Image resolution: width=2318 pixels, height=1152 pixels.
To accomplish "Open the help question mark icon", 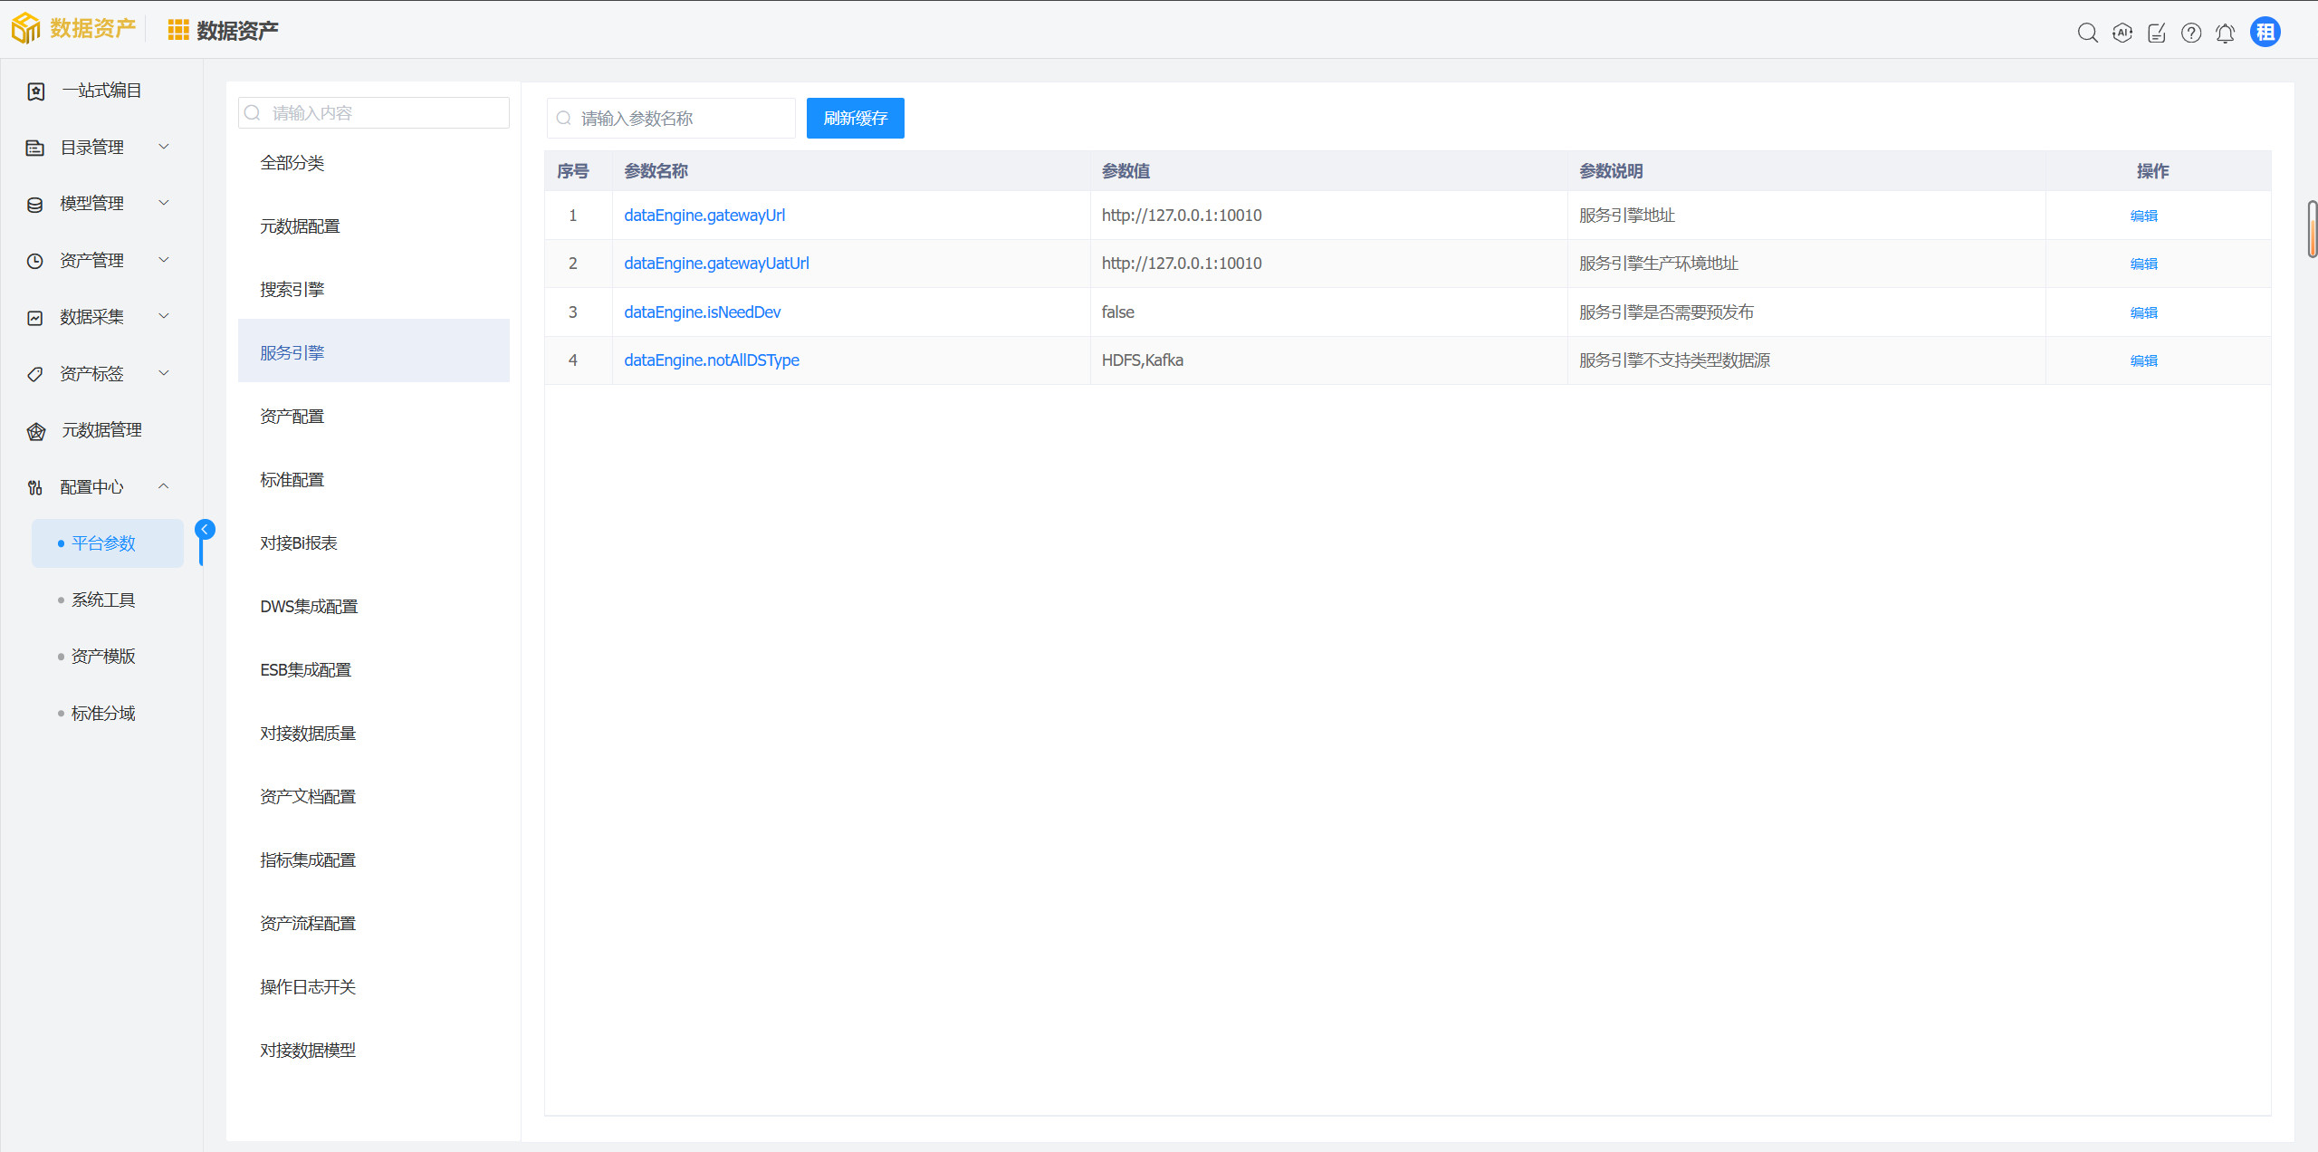I will [x=2190, y=33].
